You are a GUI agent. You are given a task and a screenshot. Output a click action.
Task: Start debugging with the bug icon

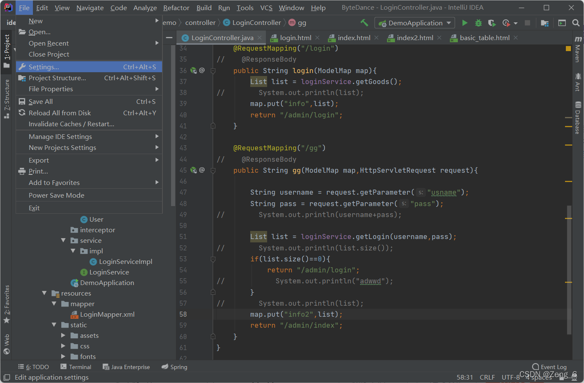click(x=479, y=23)
